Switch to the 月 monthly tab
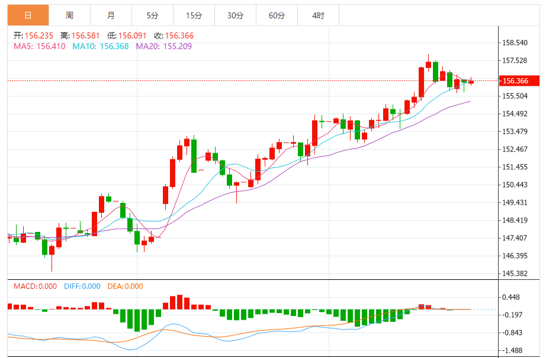Screen dimensions: 546x358 click(111, 15)
